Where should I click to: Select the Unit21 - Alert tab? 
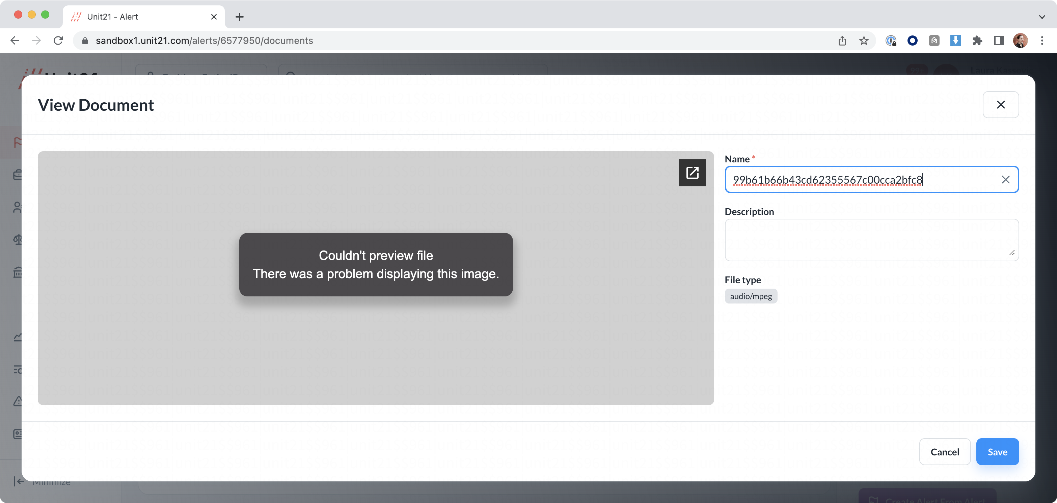139,17
